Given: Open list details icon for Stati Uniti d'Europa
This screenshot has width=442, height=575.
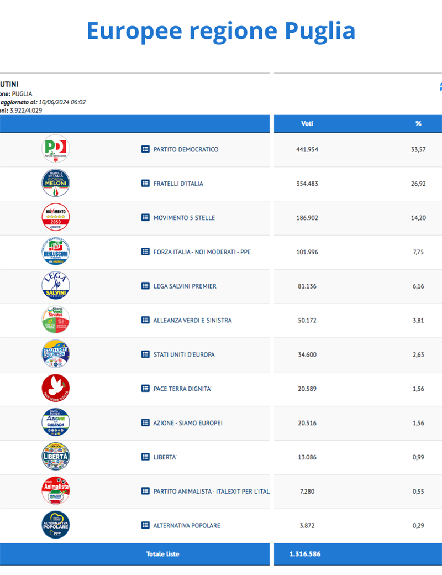Looking at the screenshot, I should click(x=145, y=354).
